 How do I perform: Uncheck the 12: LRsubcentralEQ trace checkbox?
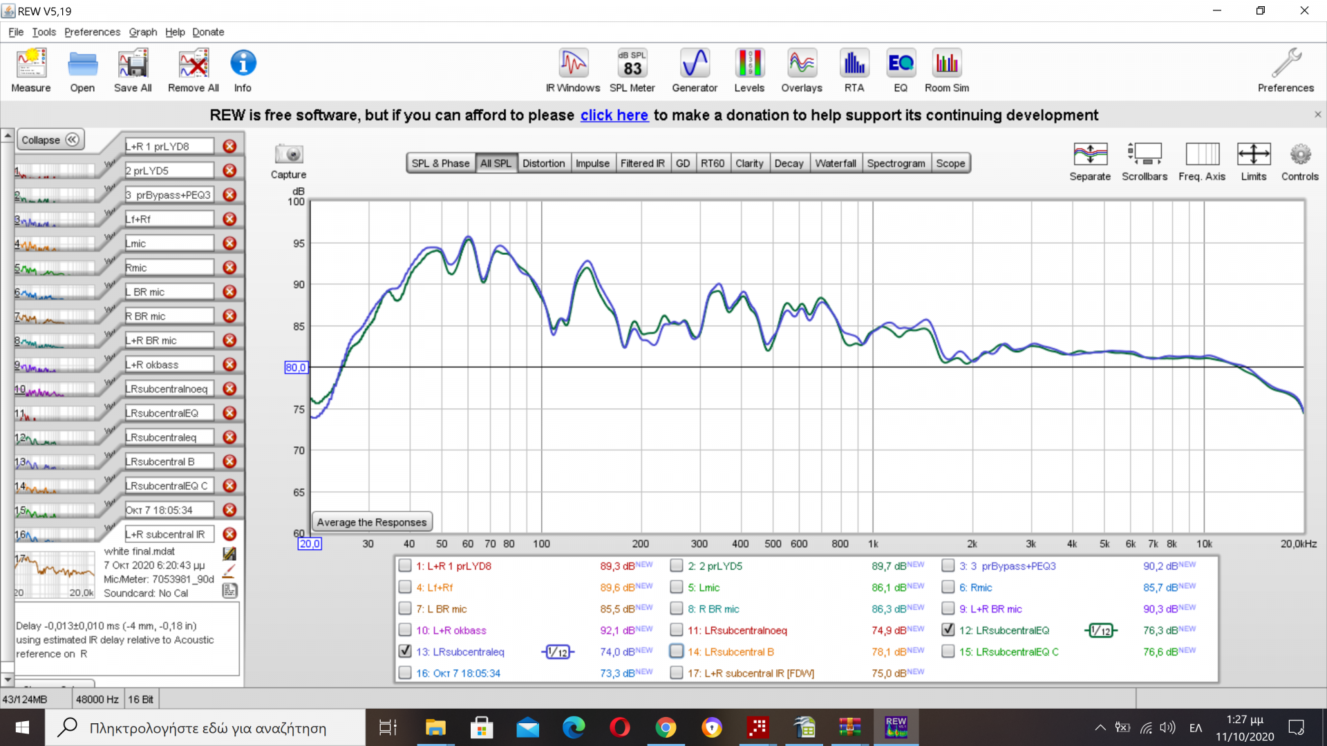[948, 630]
